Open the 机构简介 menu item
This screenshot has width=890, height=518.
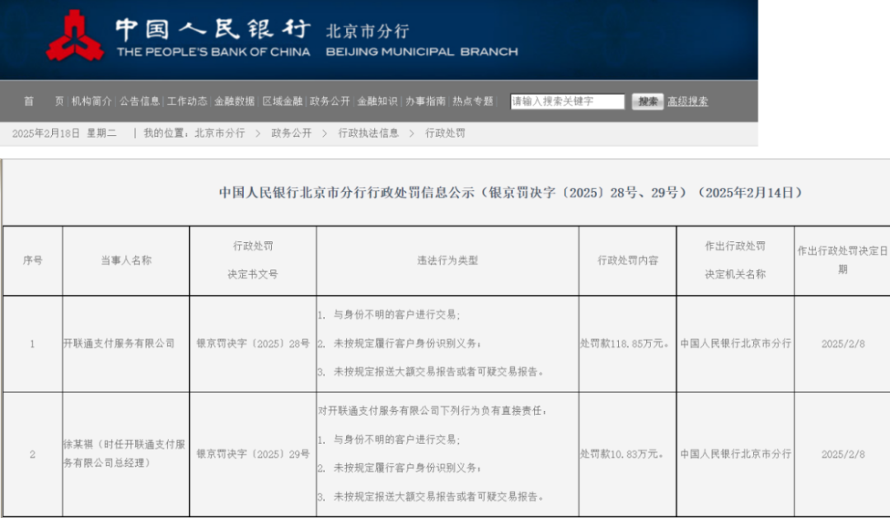(93, 100)
